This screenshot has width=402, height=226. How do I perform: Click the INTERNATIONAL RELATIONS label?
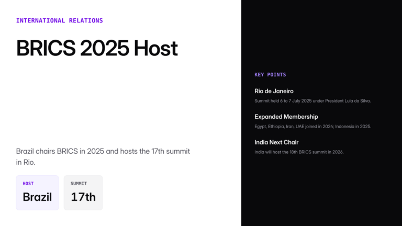[x=59, y=21]
